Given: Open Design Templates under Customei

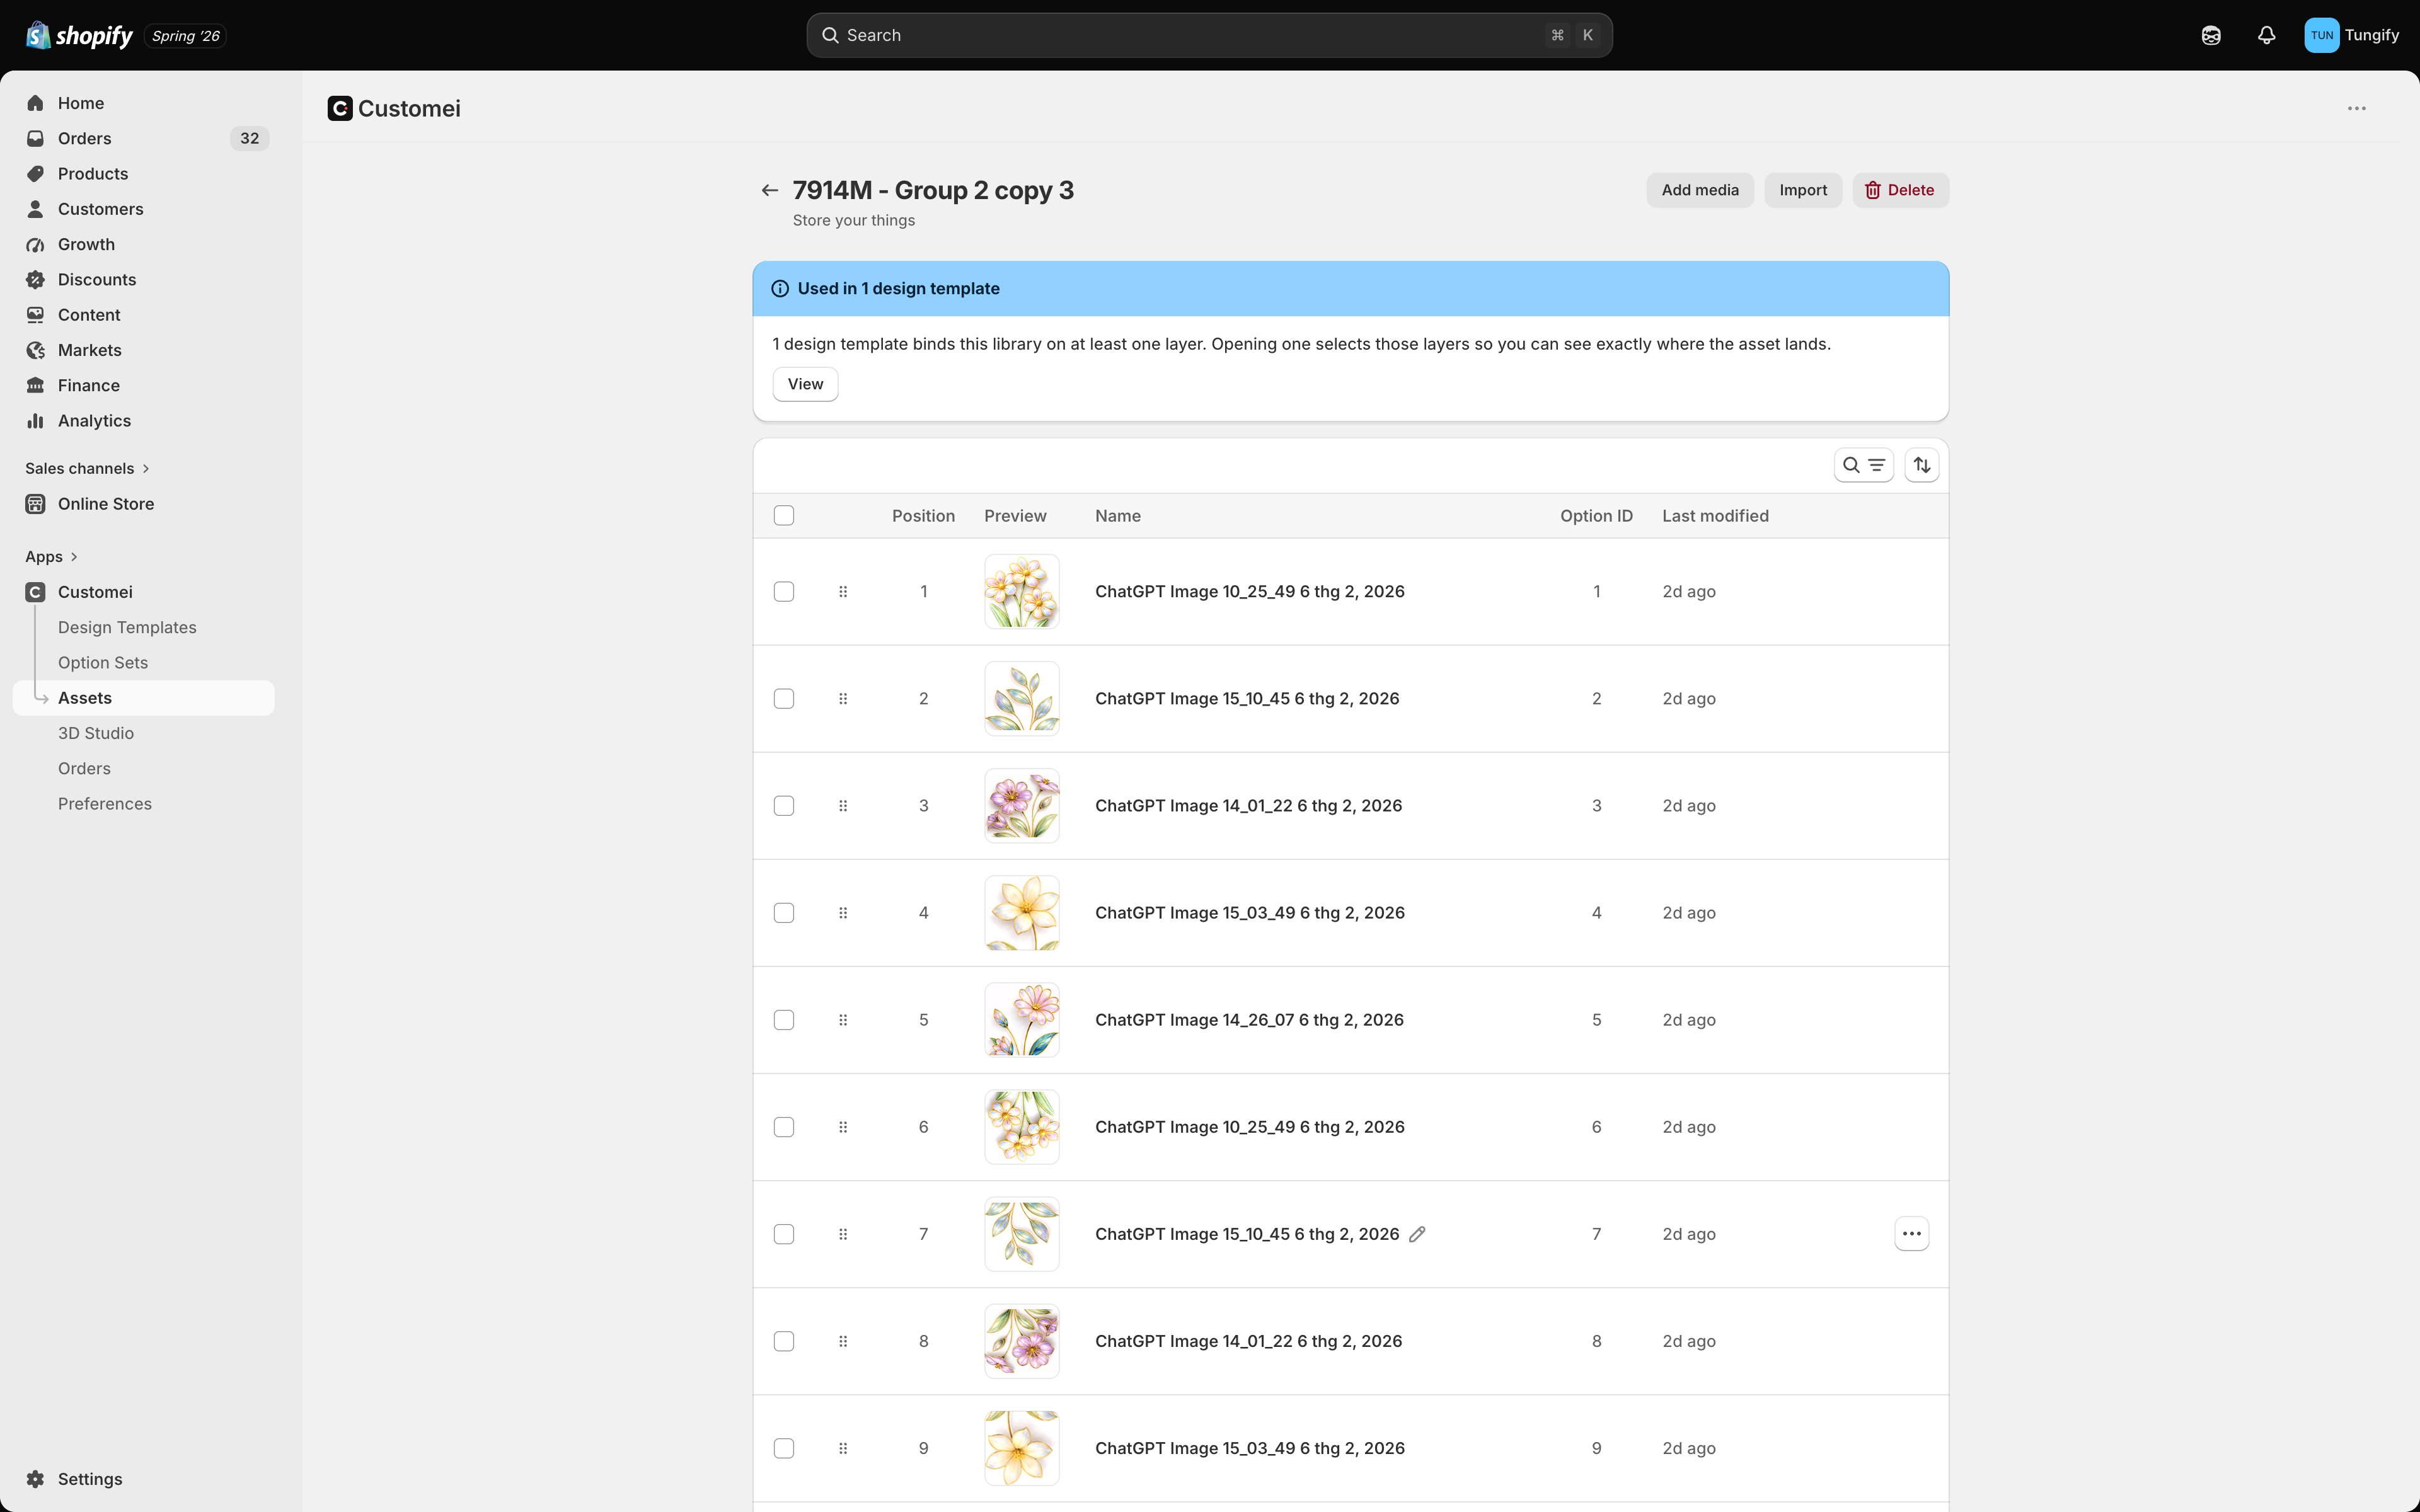Looking at the screenshot, I should [x=127, y=627].
